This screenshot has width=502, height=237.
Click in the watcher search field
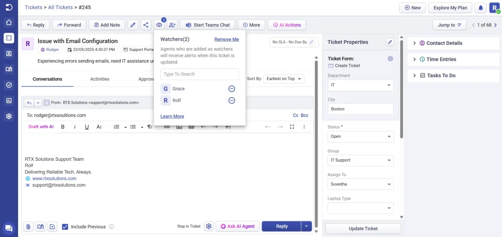pyautogui.click(x=200, y=74)
